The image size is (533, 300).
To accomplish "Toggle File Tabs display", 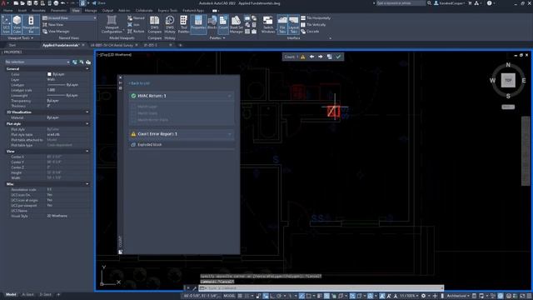I will (282, 24).
